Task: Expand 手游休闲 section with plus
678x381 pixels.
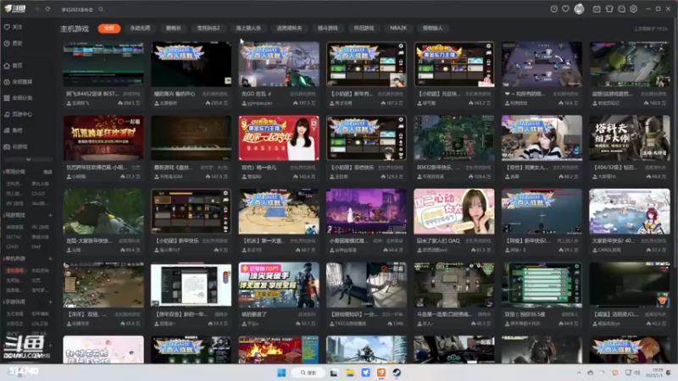Action: coord(50,302)
